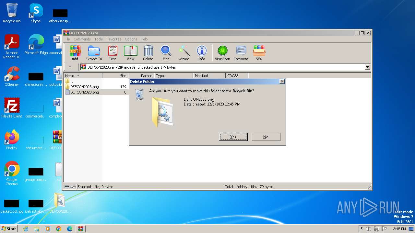Open the Edge taskbar icon
The height and width of the screenshot is (233, 415).
click(x=70, y=229)
